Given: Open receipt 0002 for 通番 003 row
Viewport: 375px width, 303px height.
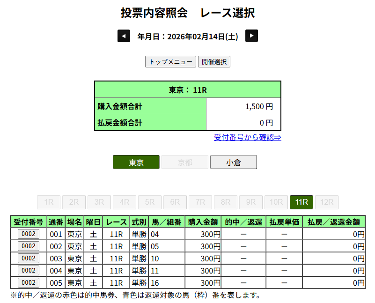Looking at the screenshot, I should coord(29,259).
